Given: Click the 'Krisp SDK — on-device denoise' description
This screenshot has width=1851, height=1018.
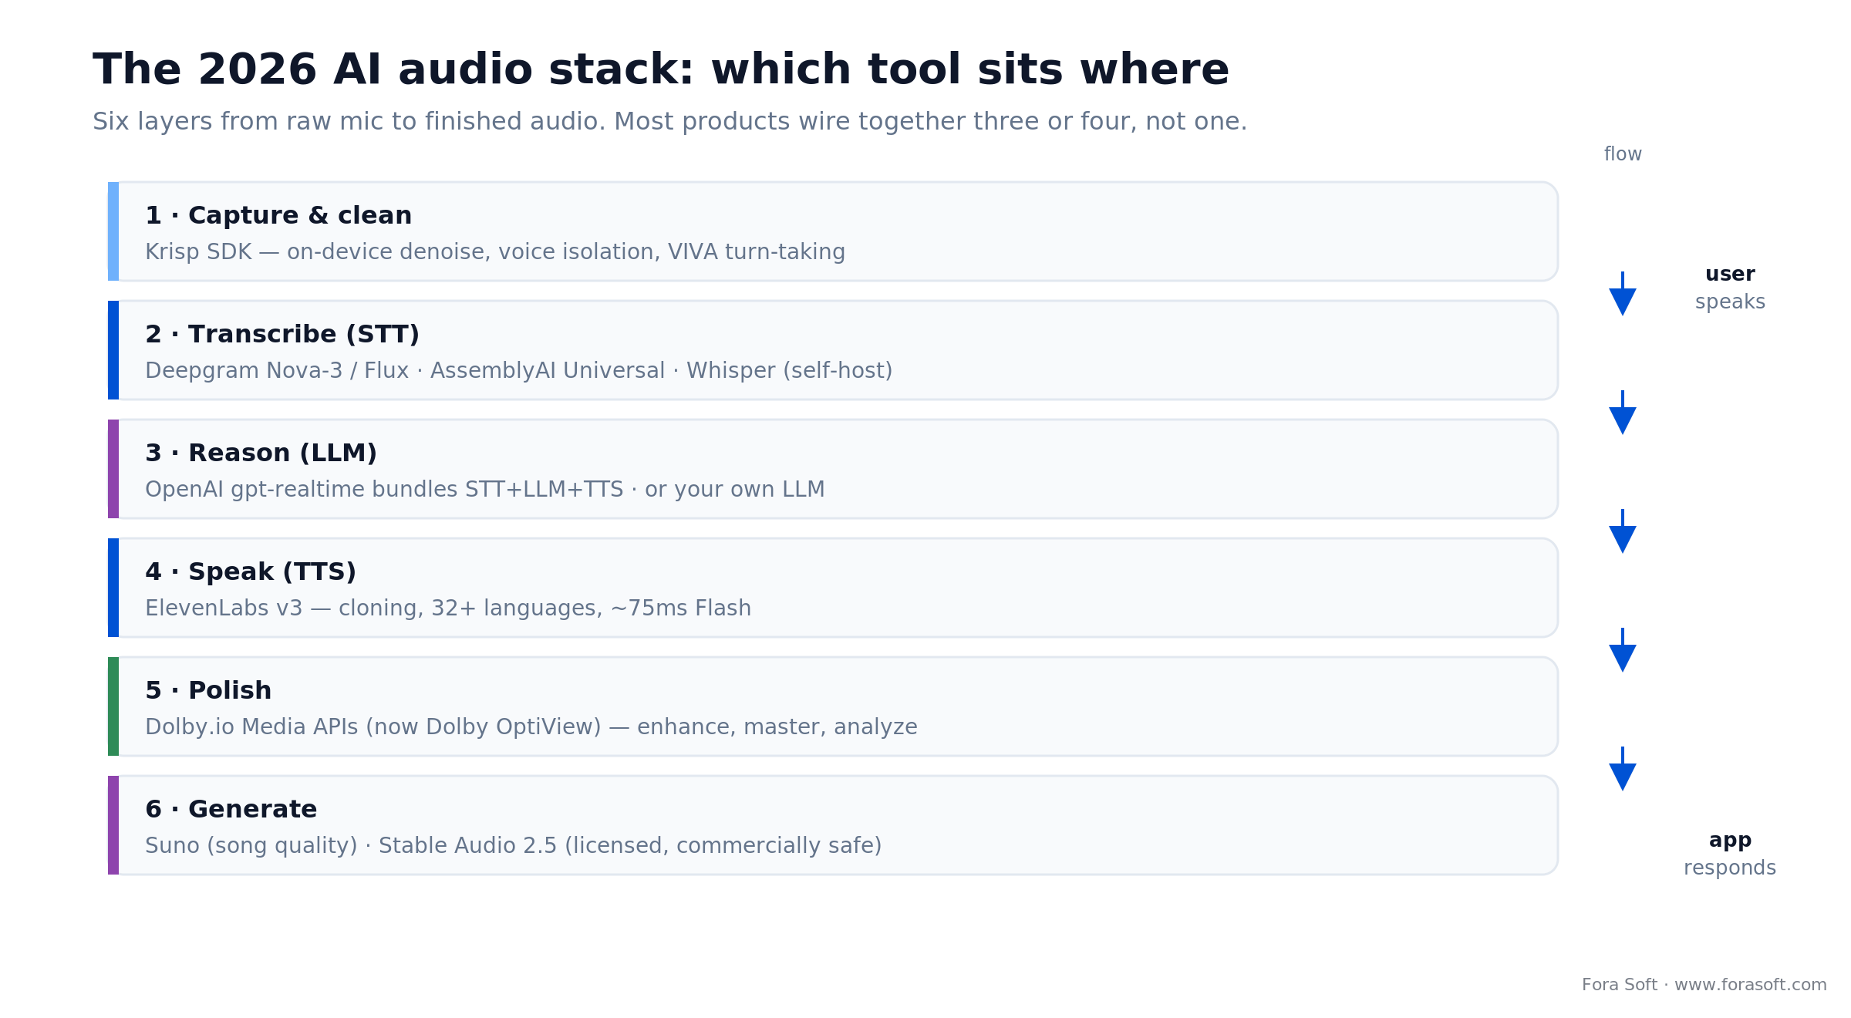Looking at the screenshot, I should point(495,252).
